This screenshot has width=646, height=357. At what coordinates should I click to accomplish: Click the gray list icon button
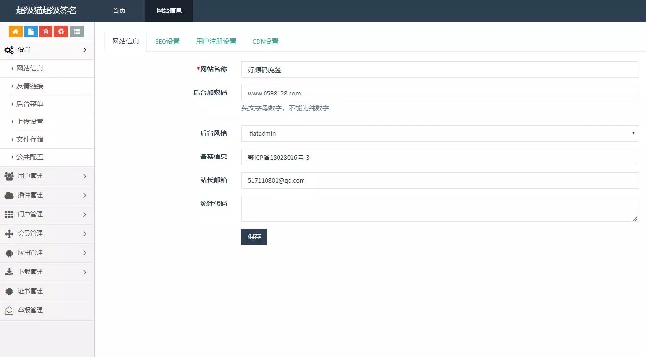pyautogui.click(x=76, y=32)
